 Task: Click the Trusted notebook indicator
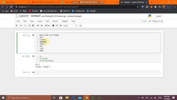[144, 21]
